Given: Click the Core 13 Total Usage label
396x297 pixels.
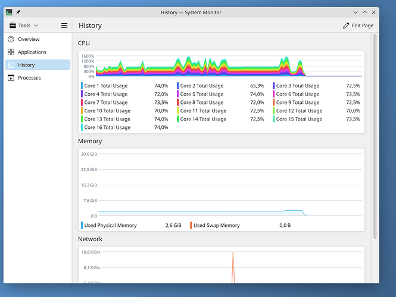Looking at the screenshot, I should point(107,119).
